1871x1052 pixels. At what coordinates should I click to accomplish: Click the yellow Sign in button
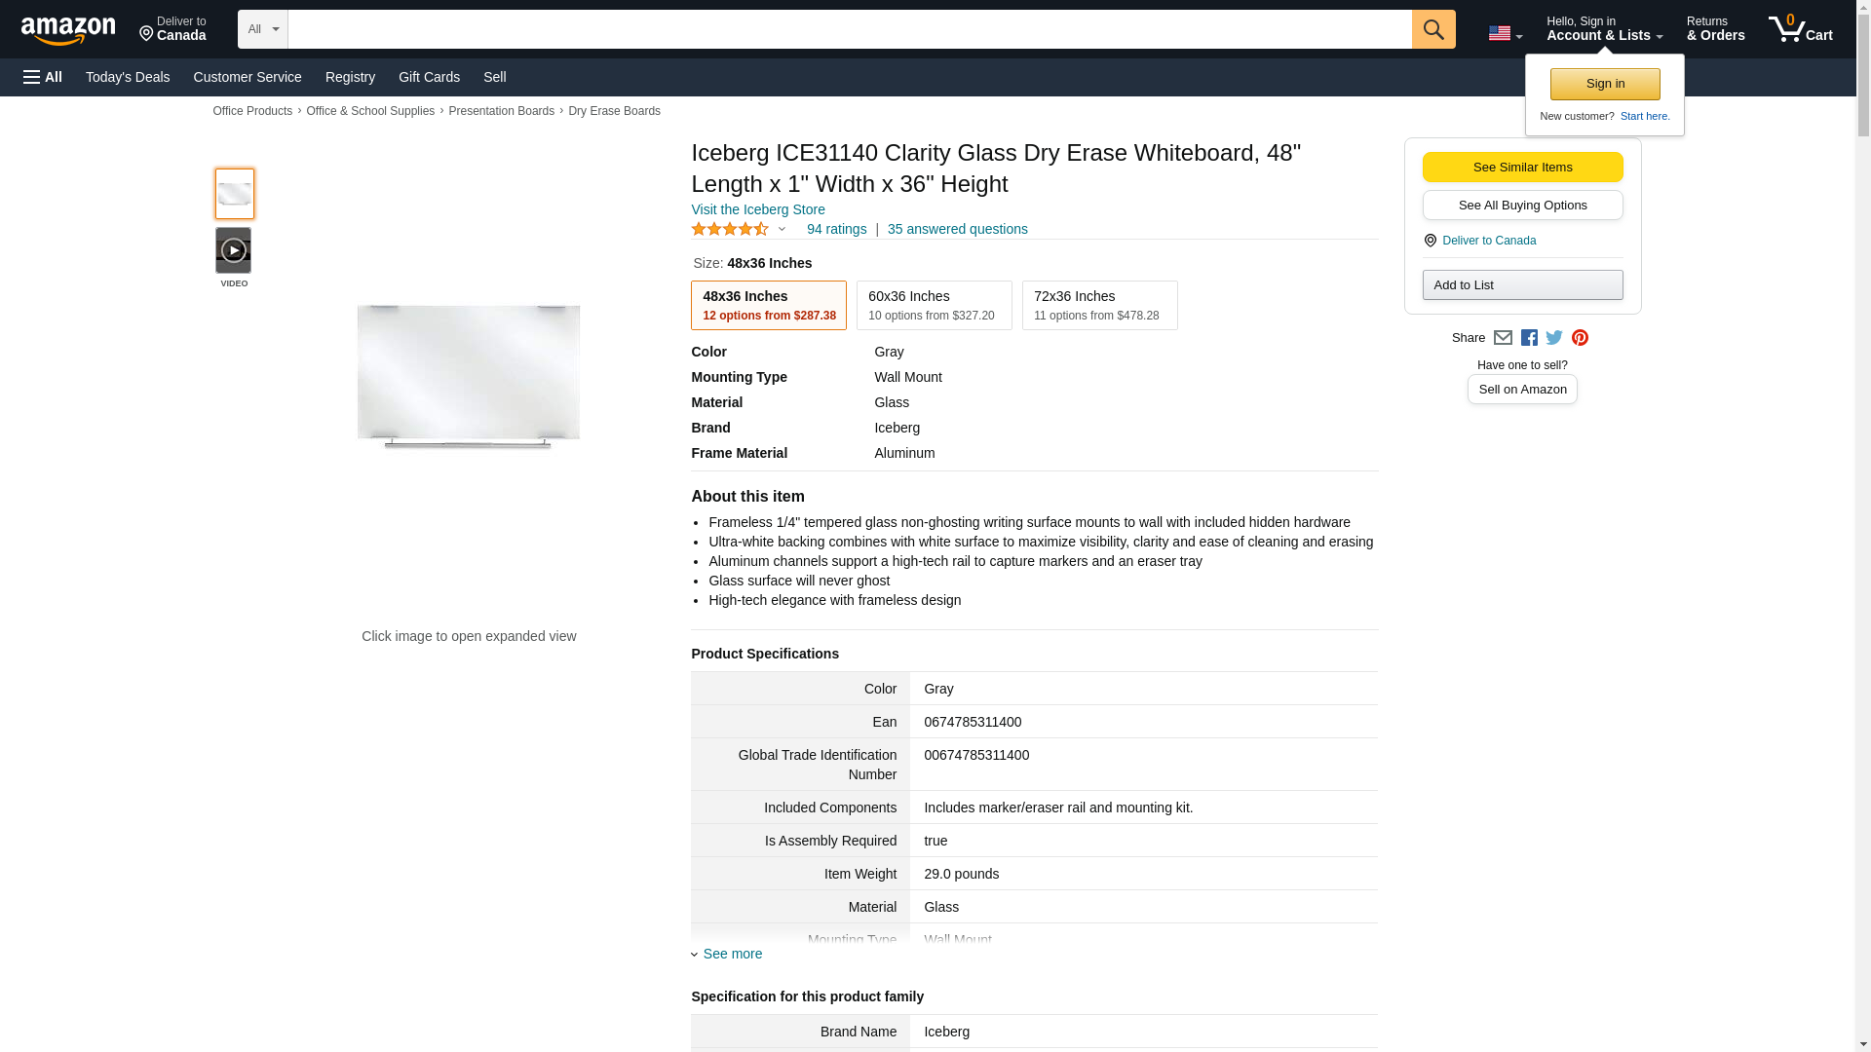pyautogui.click(x=1605, y=84)
